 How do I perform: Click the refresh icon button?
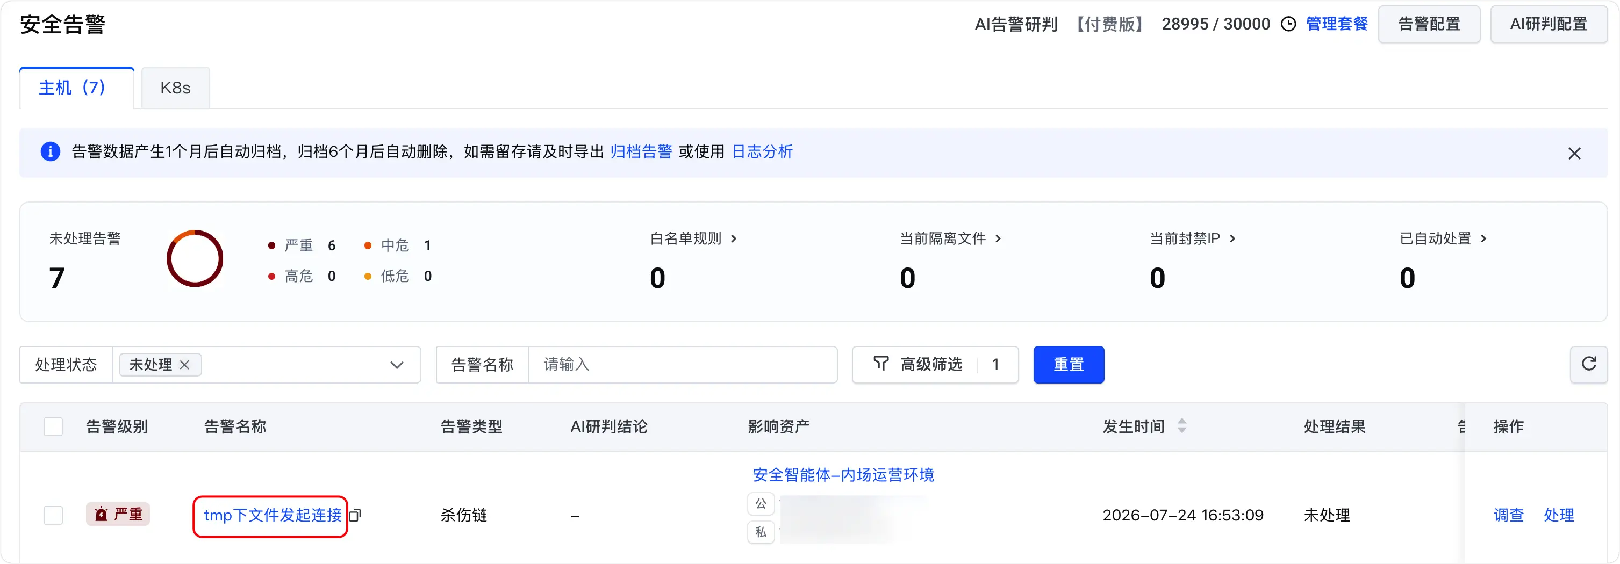[1588, 364]
